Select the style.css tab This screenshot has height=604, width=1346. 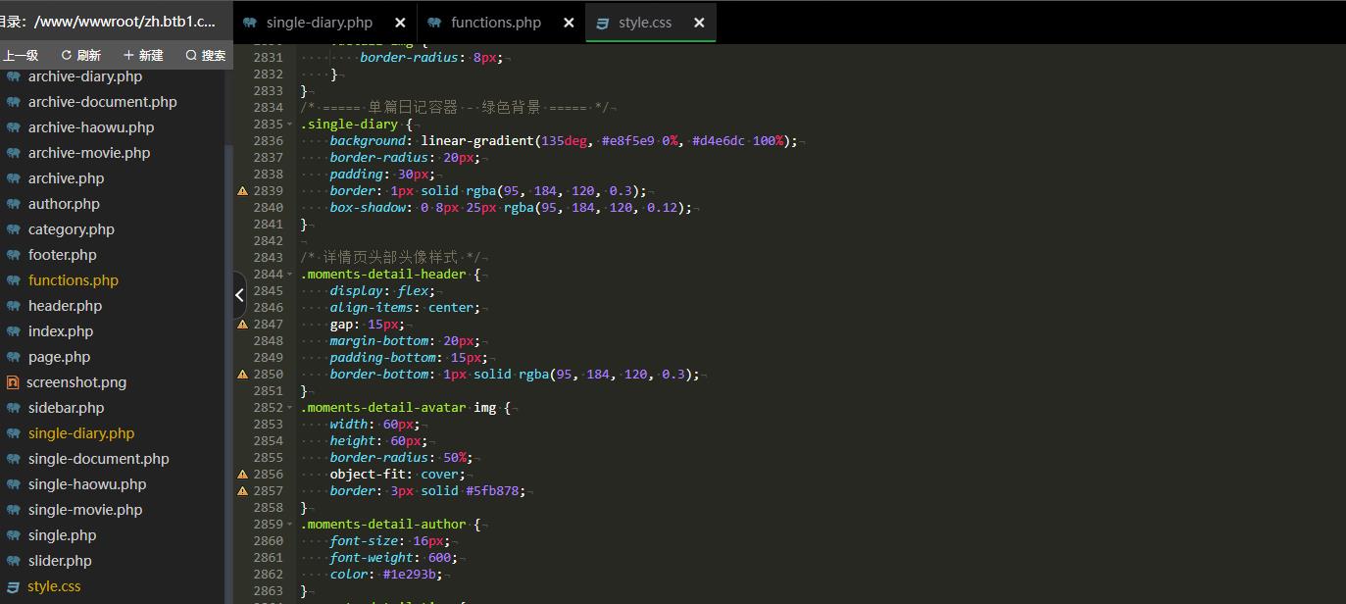click(643, 23)
